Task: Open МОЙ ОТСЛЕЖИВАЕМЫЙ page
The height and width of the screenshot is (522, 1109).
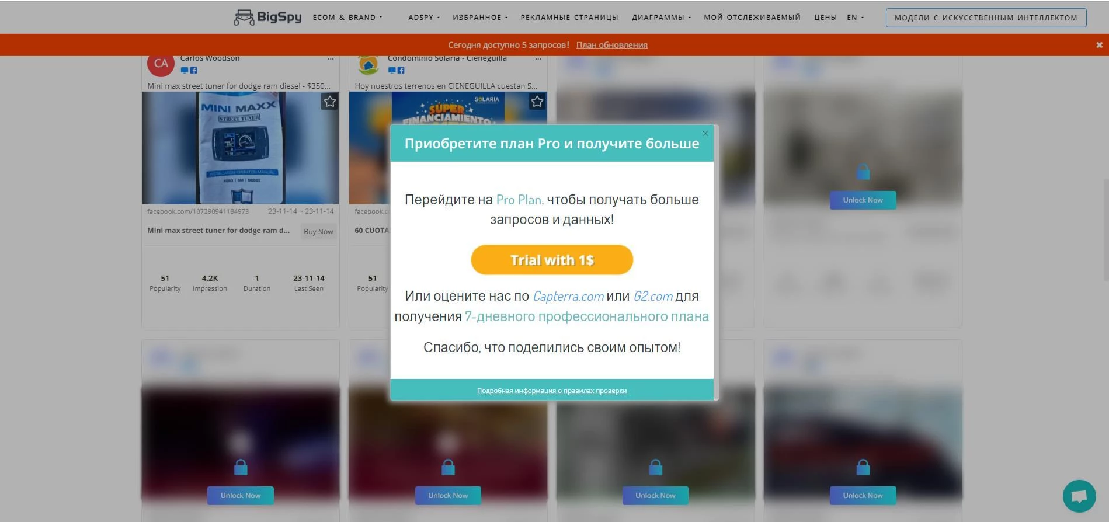Action: pyautogui.click(x=752, y=18)
